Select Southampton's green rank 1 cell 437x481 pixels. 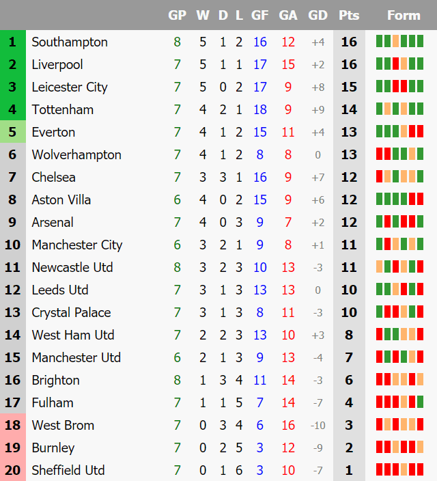click(13, 42)
